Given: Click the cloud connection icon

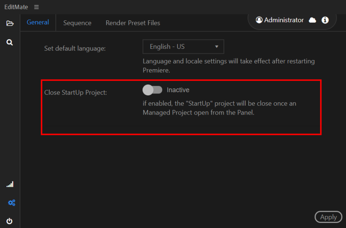Looking at the screenshot, I should [312, 20].
